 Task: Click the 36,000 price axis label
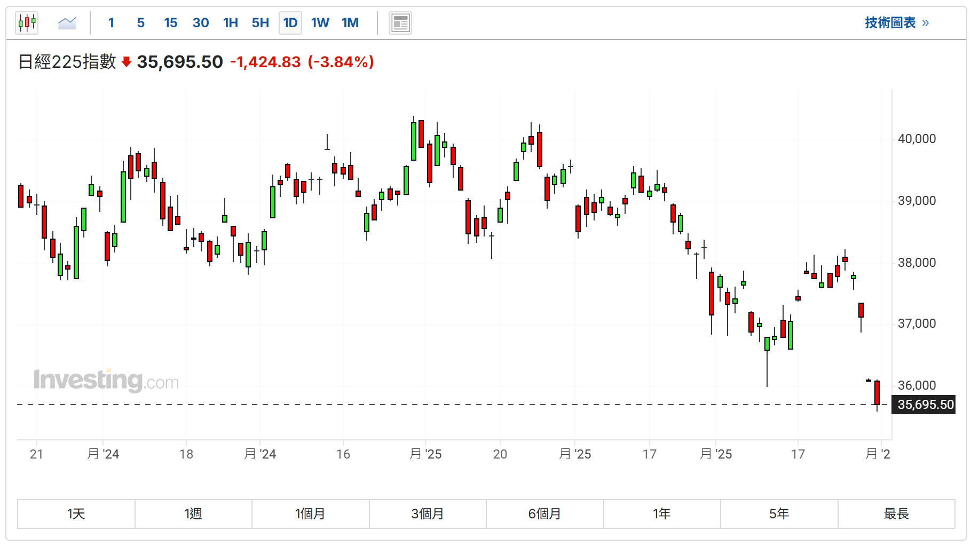[917, 385]
